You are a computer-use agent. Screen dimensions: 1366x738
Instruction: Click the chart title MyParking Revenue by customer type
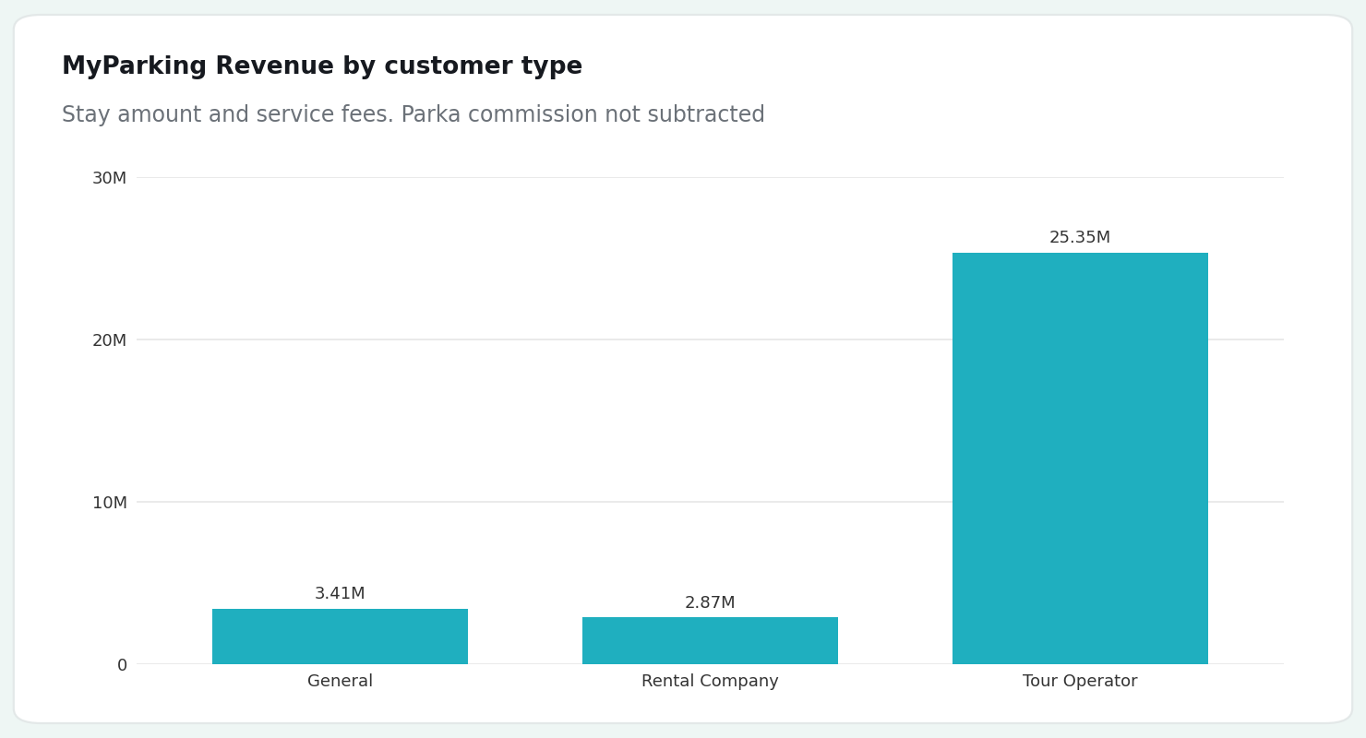click(x=322, y=67)
